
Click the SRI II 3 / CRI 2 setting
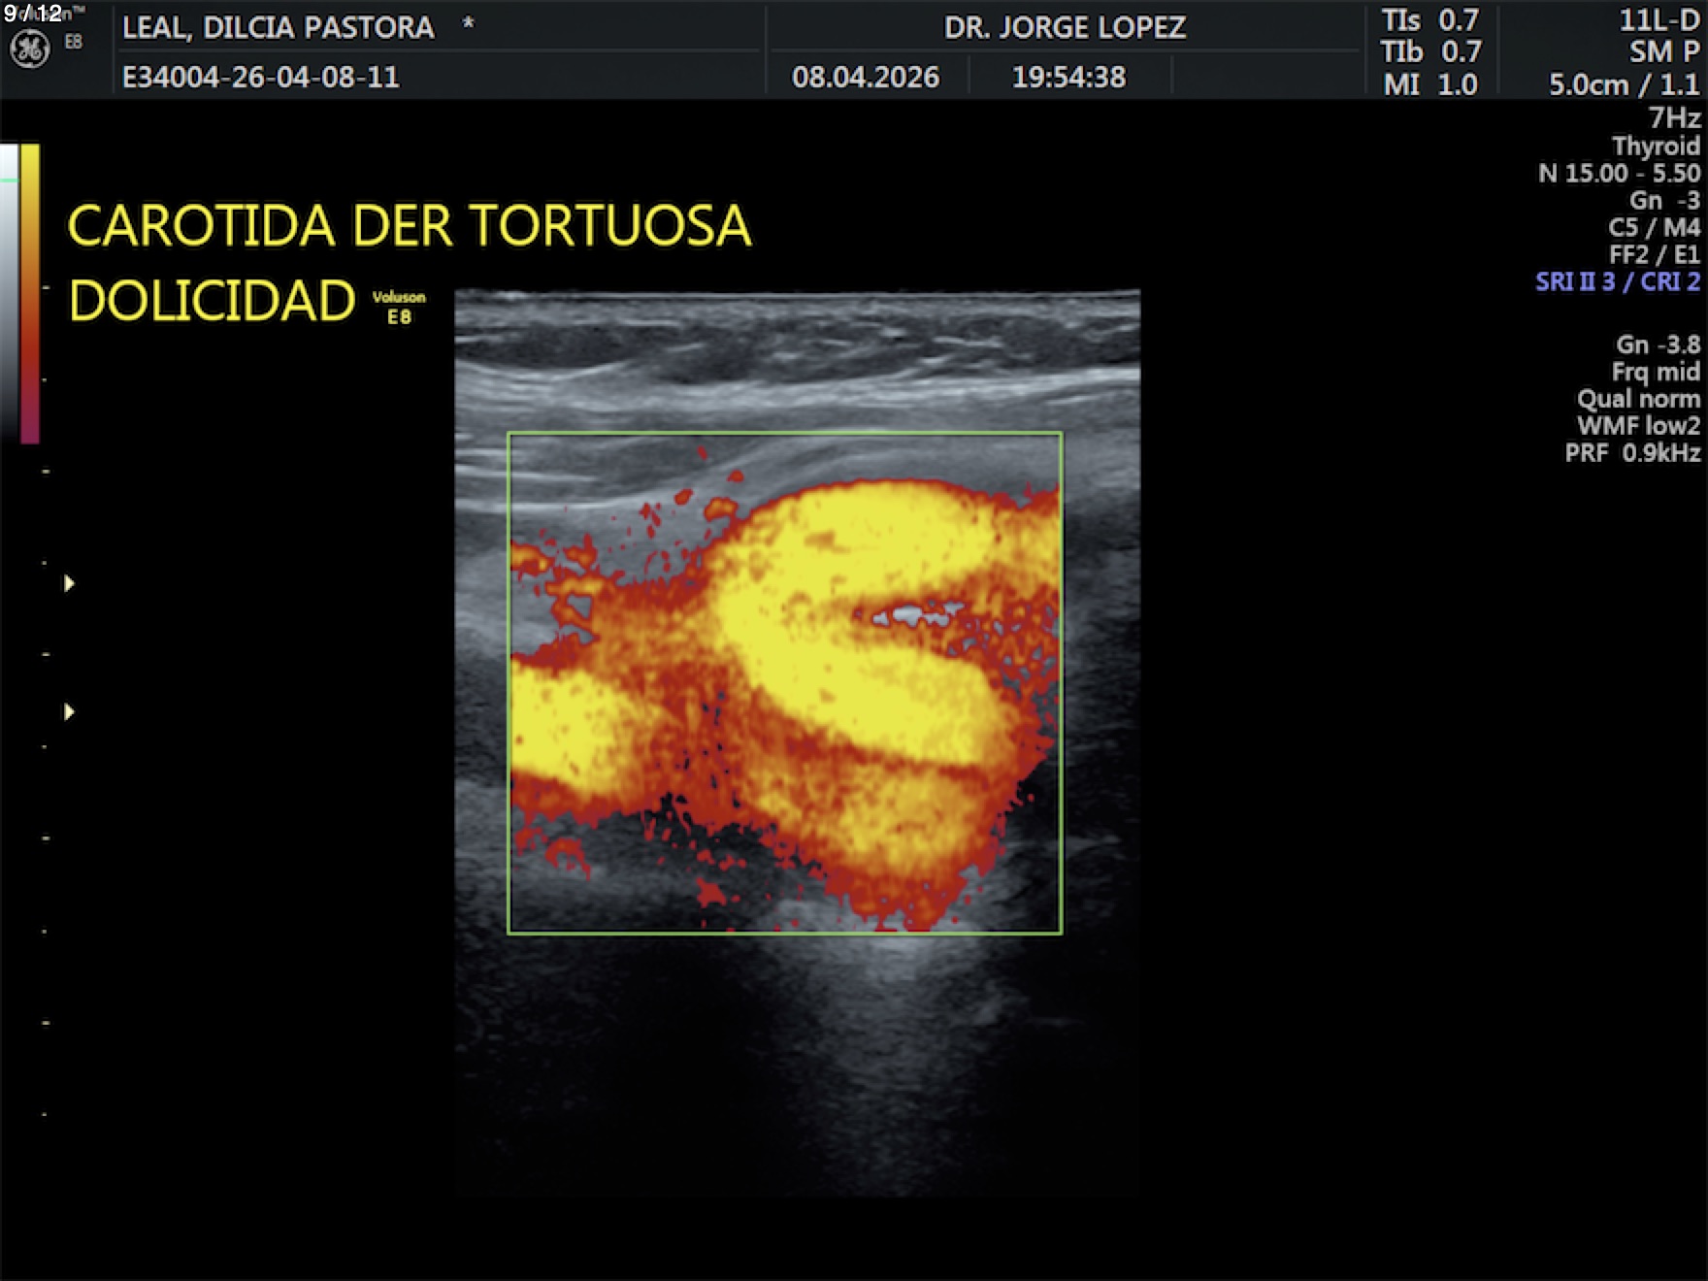pyautogui.click(x=1617, y=281)
